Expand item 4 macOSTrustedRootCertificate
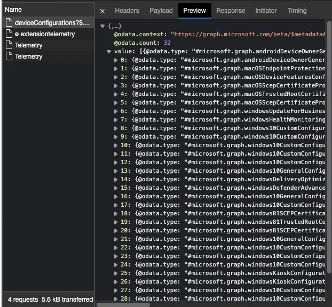This screenshot has height=307, width=332. click(116, 94)
